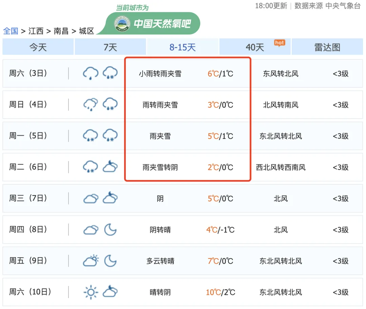
Task: Go to the 江西 breadcrumb link
Action: point(36,31)
